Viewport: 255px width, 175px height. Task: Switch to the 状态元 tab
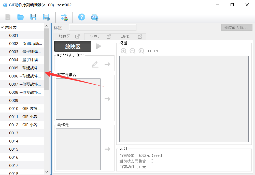(96, 37)
